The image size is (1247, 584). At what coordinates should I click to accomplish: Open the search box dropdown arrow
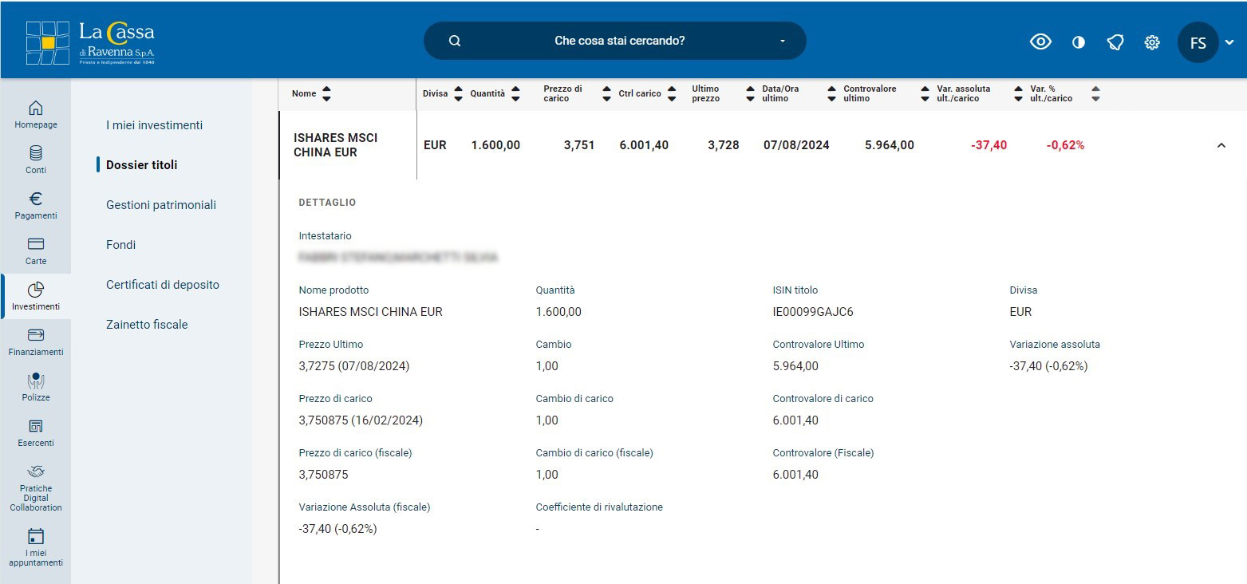tap(783, 41)
